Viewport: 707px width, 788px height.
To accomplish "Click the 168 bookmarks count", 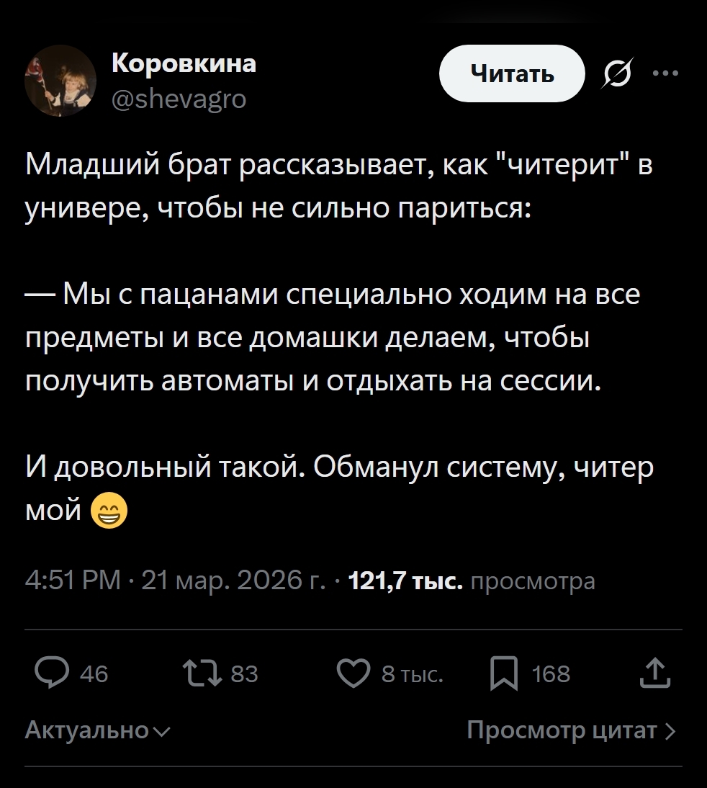I will [x=551, y=674].
